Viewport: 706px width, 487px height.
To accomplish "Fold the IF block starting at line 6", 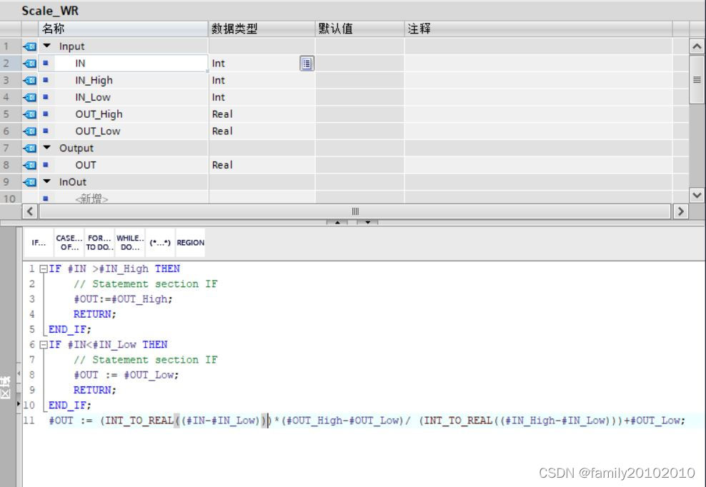I will (44, 344).
